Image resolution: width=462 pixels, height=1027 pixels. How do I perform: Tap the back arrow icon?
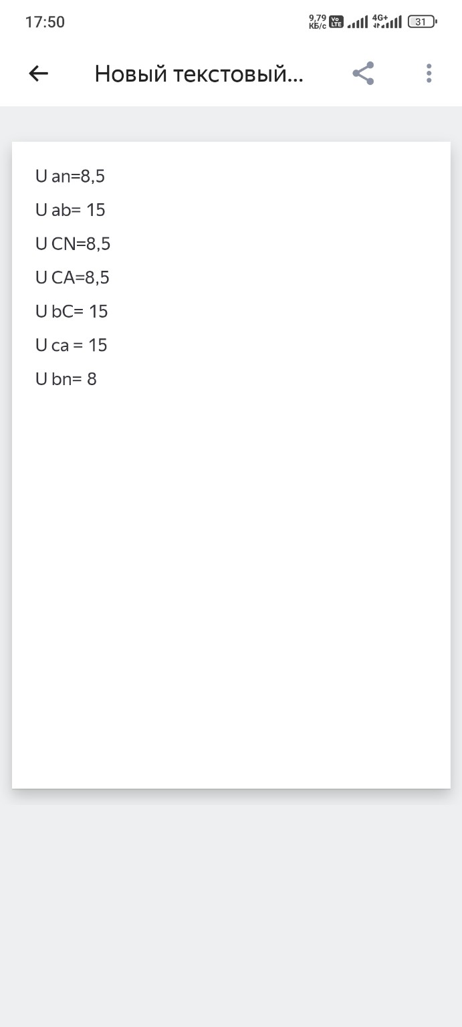(39, 74)
